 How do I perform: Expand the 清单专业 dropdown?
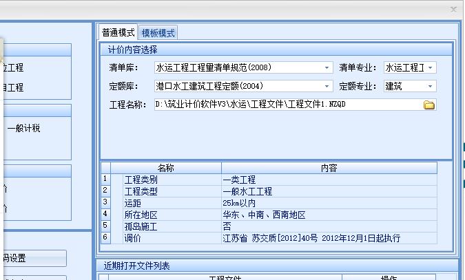click(431, 68)
